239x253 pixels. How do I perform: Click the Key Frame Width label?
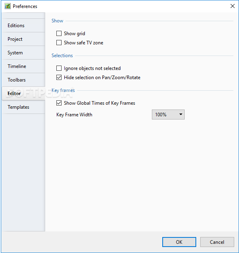tap(74, 115)
